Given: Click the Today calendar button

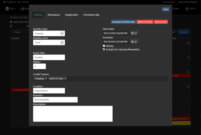Looking at the screenshot, I should point(17,32).
